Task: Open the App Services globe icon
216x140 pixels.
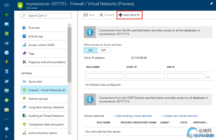Action: tap(7, 53)
